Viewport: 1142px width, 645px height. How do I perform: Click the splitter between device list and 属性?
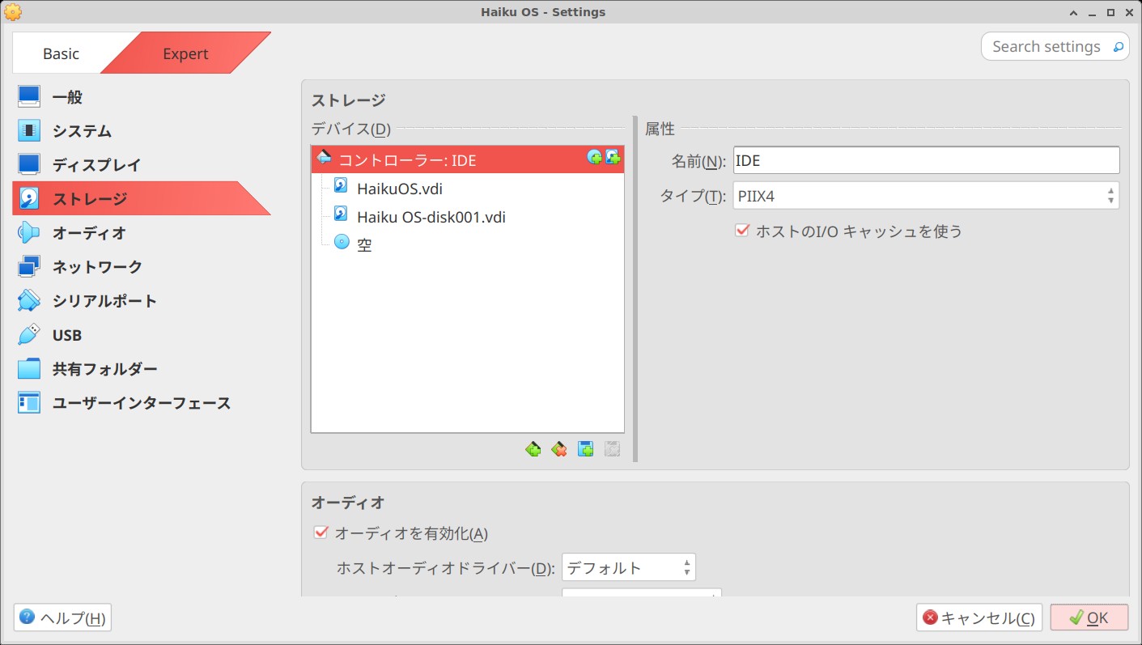pos(635,289)
